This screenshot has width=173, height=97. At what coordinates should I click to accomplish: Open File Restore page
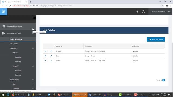point(14,44)
